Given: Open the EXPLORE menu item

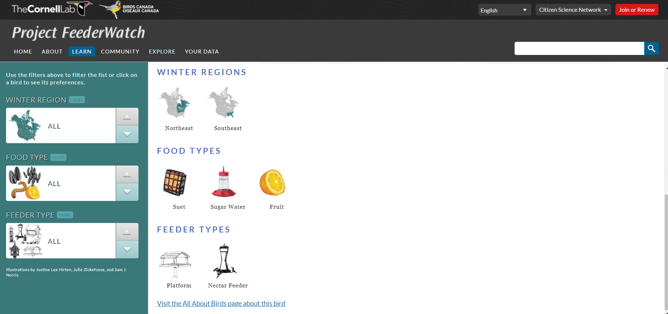Looking at the screenshot, I should tap(162, 51).
